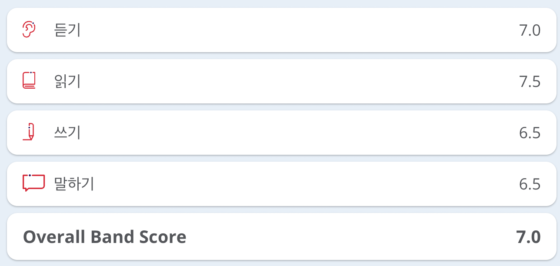Select the 읽기 label text
This screenshot has width=560, height=266.
(67, 81)
